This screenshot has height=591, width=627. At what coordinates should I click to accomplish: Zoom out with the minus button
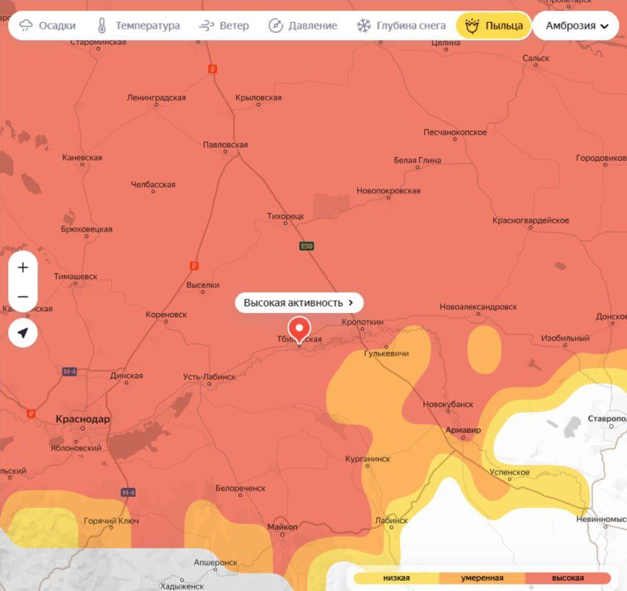click(x=23, y=297)
